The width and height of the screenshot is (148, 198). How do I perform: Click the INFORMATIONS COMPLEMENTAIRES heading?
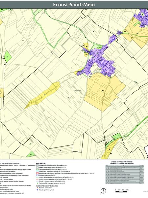tap(47, 186)
